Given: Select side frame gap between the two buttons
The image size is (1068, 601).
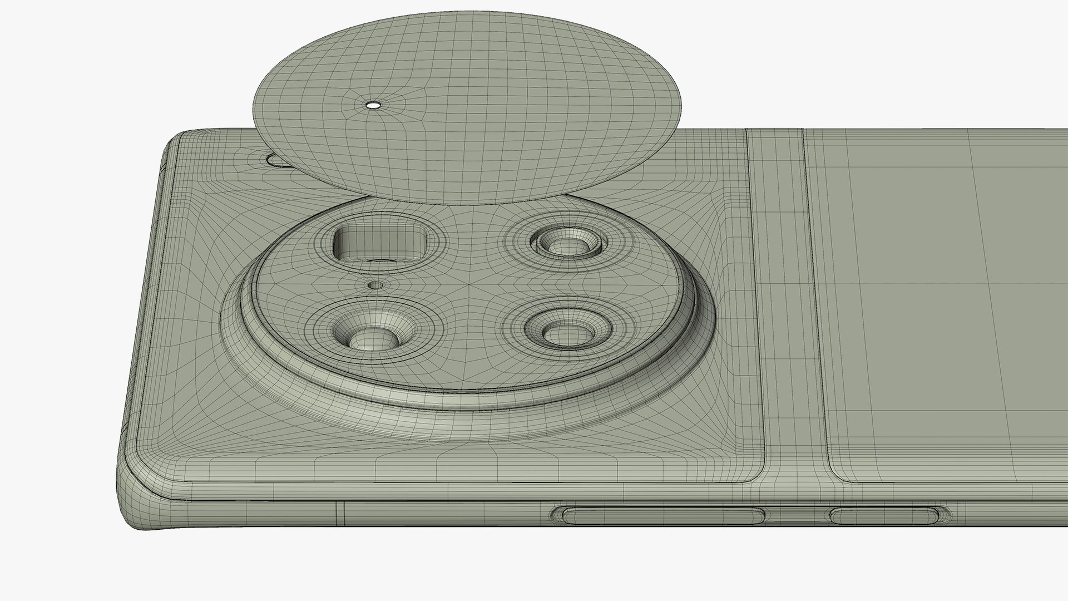Looking at the screenshot, I should (797, 515).
